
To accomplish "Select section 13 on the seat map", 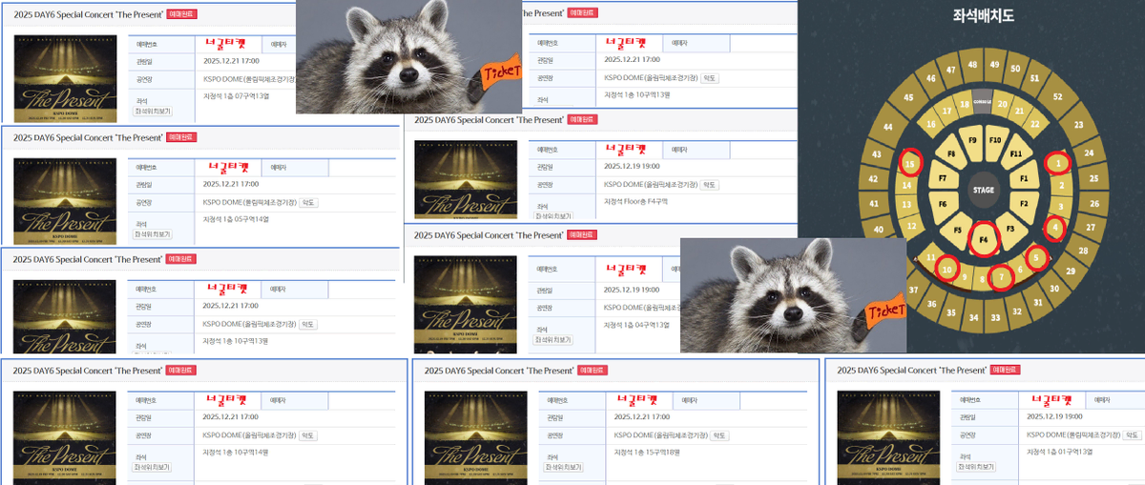I will click(x=906, y=205).
